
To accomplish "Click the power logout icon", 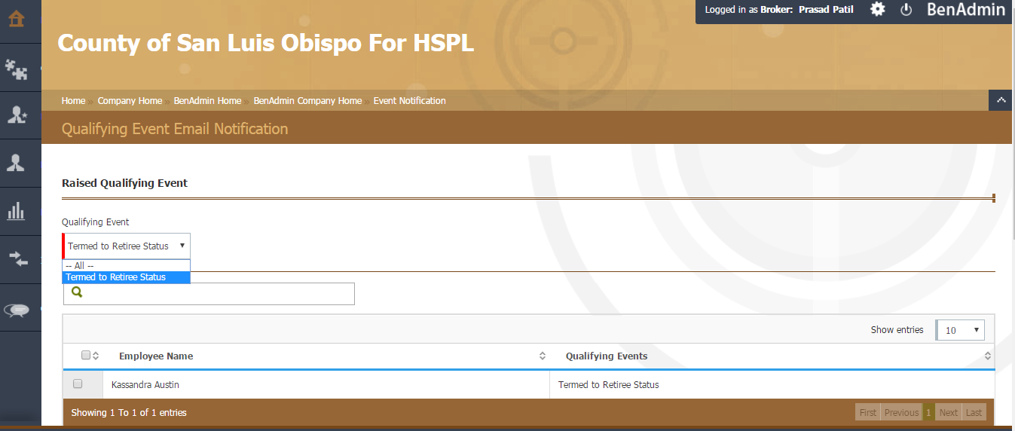I will (x=906, y=10).
